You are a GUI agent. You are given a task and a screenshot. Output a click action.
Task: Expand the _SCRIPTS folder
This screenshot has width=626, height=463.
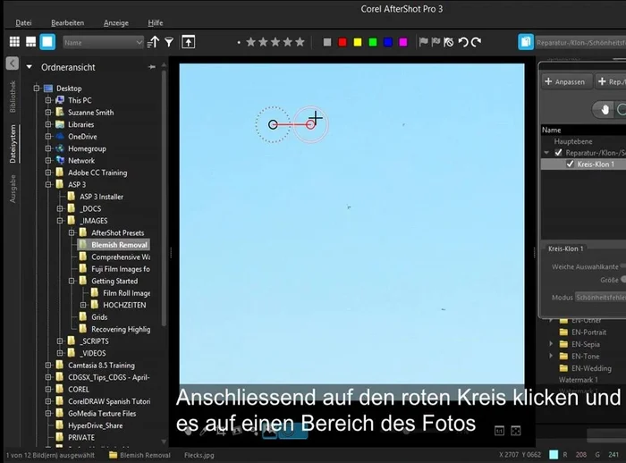60,341
